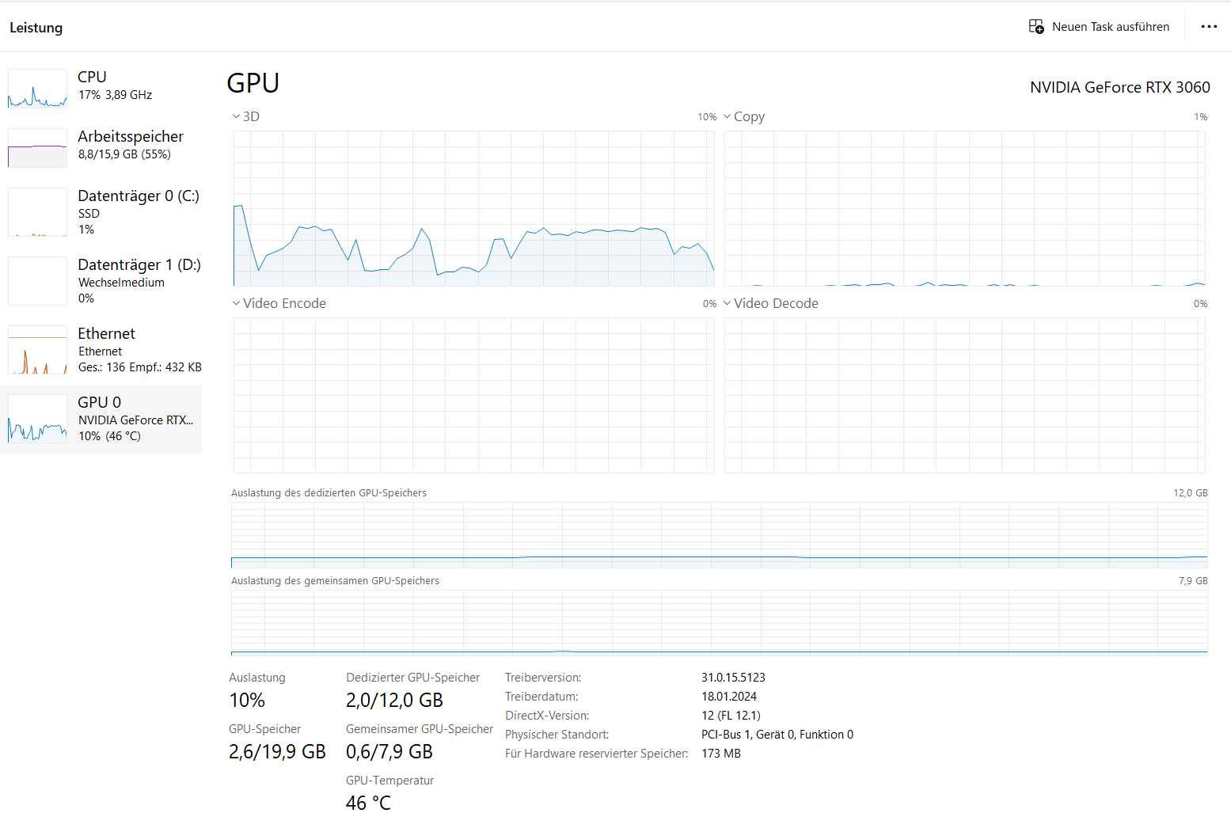This screenshot has height=832, width=1231.
Task: Open the Datenträger 0 (C:) entry
Action: (x=101, y=212)
